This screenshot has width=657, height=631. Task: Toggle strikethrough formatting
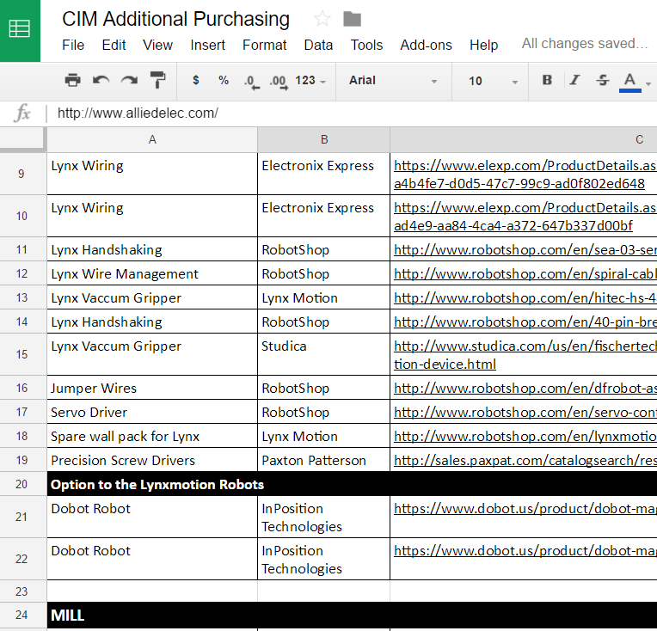coord(603,80)
